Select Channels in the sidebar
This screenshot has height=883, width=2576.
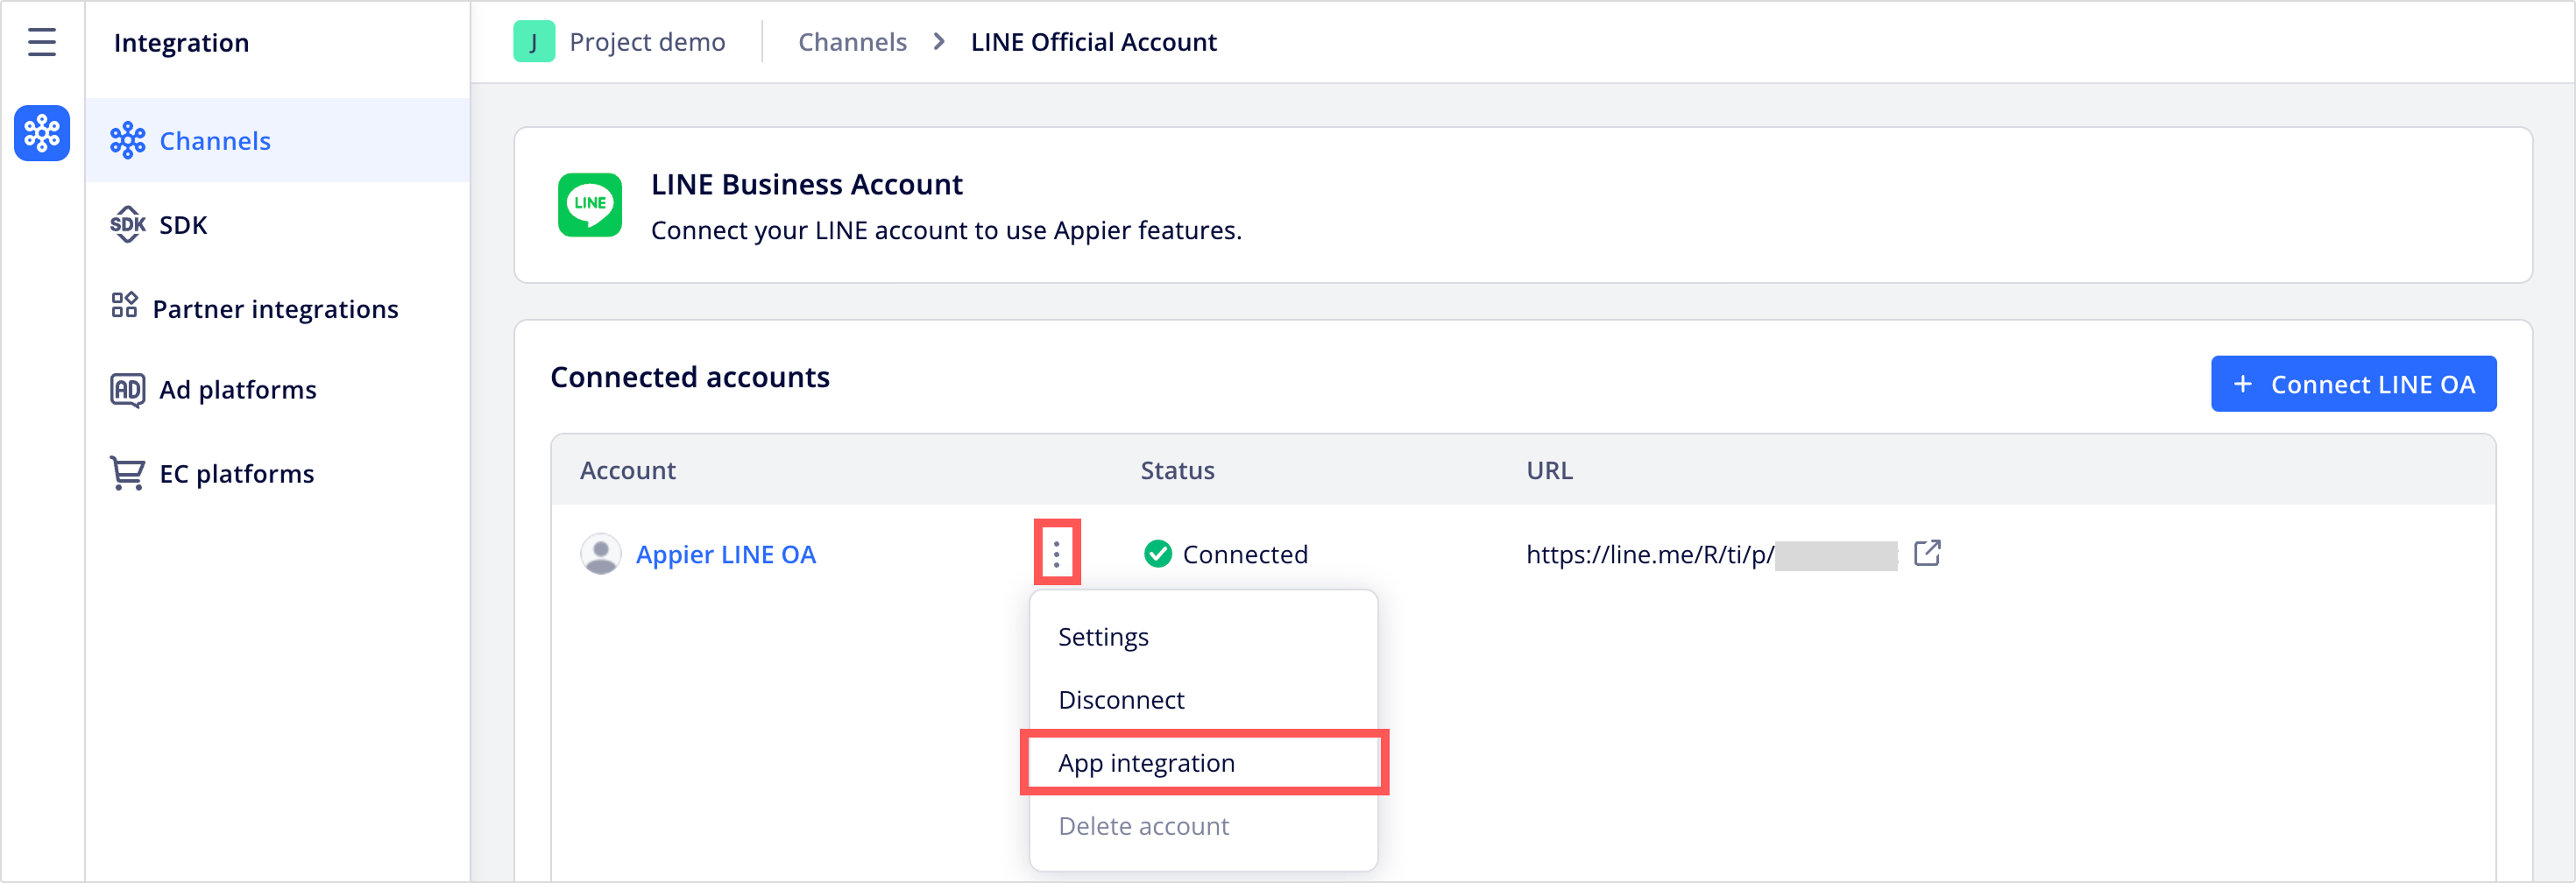click(x=277, y=140)
